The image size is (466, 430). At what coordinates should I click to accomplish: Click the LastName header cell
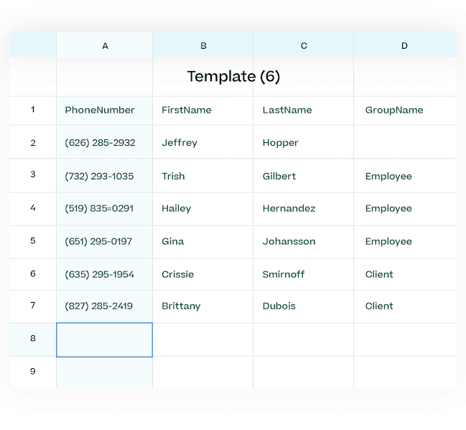tap(287, 111)
